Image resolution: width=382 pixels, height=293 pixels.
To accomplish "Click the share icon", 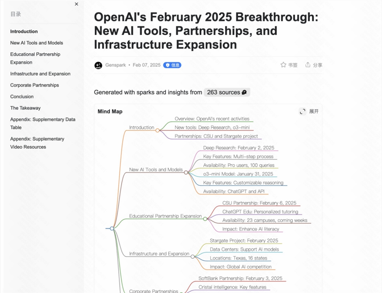I will pyautogui.click(x=308, y=65).
